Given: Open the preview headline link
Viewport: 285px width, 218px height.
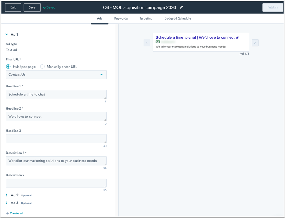Looking at the screenshot, I should [195, 38].
